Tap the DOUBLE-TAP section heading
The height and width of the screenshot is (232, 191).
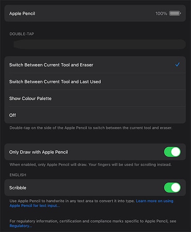pos(22,34)
